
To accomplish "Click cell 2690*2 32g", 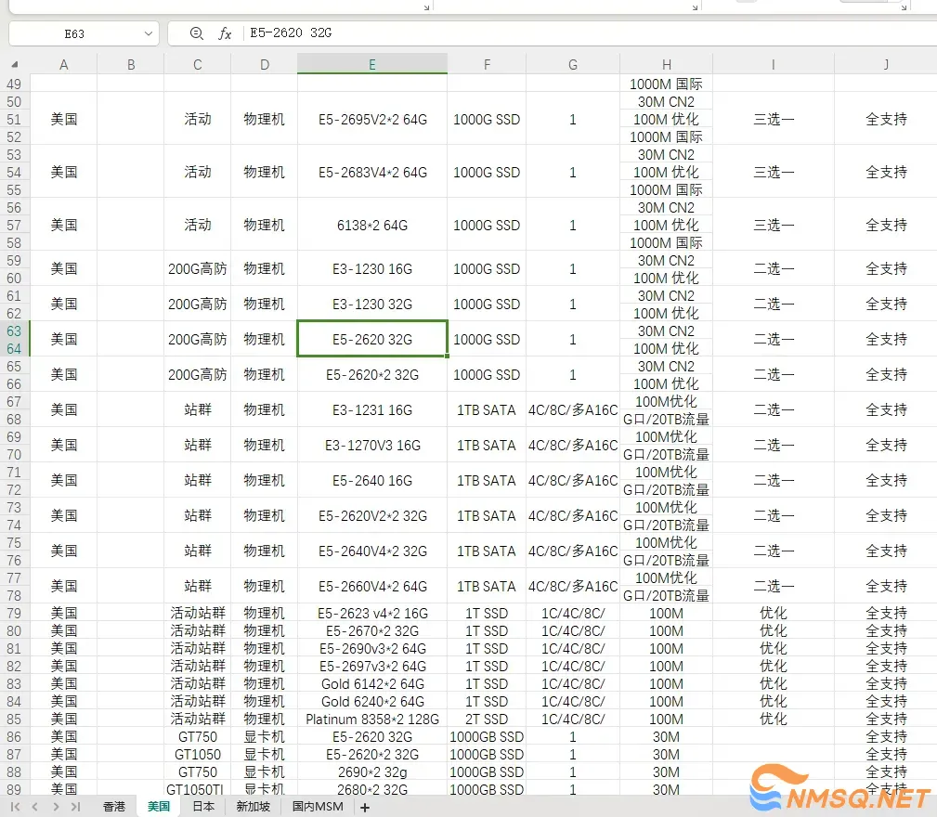I will [372, 772].
